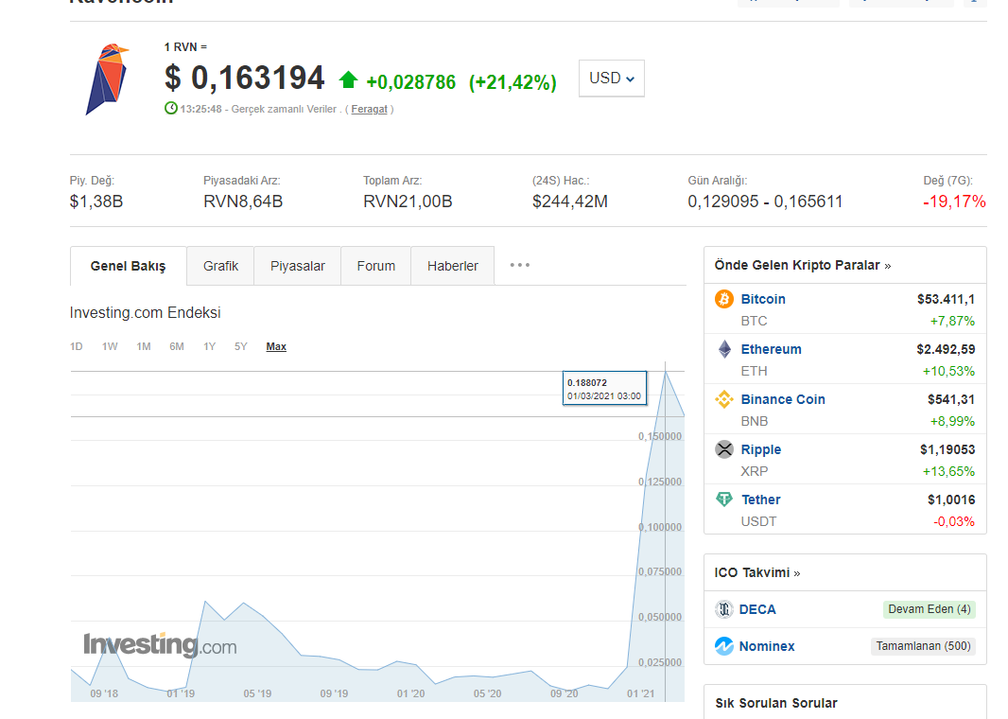This screenshot has height=719, width=1008.
Task: Click the Bitcoin orange coin icon
Action: 724,299
